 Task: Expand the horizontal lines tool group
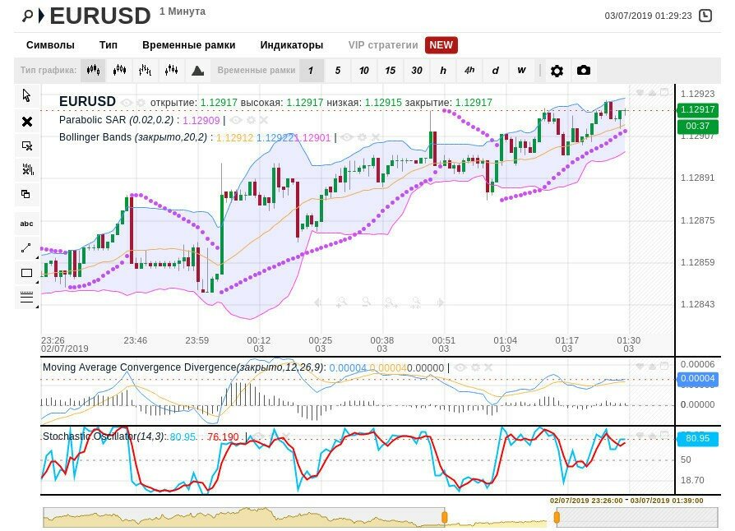click(x=26, y=298)
